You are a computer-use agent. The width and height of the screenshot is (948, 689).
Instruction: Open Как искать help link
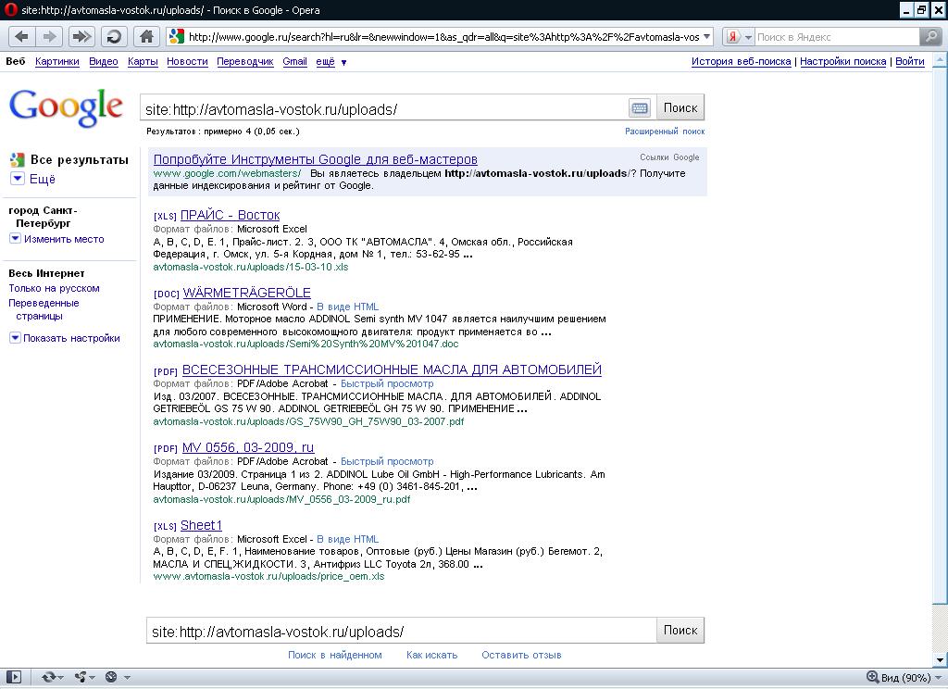point(431,655)
